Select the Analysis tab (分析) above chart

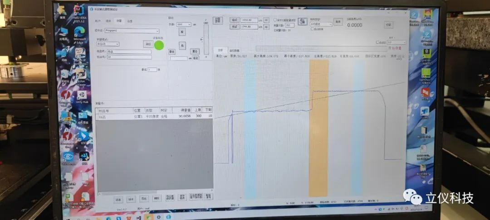(x=220, y=50)
